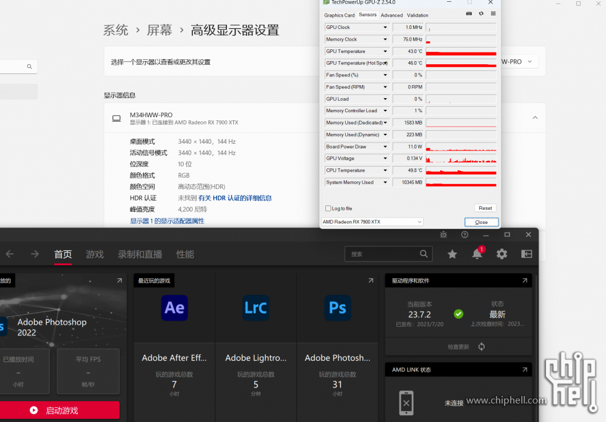Open the 显示器 1 的显示适配器属性 link
The image size is (606, 422).
click(x=167, y=221)
